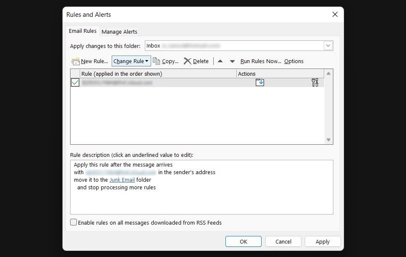Image resolution: width=406 pixels, height=257 pixels.
Task: Click 'and stop processing more rules' text
Action: pyautogui.click(x=117, y=187)
